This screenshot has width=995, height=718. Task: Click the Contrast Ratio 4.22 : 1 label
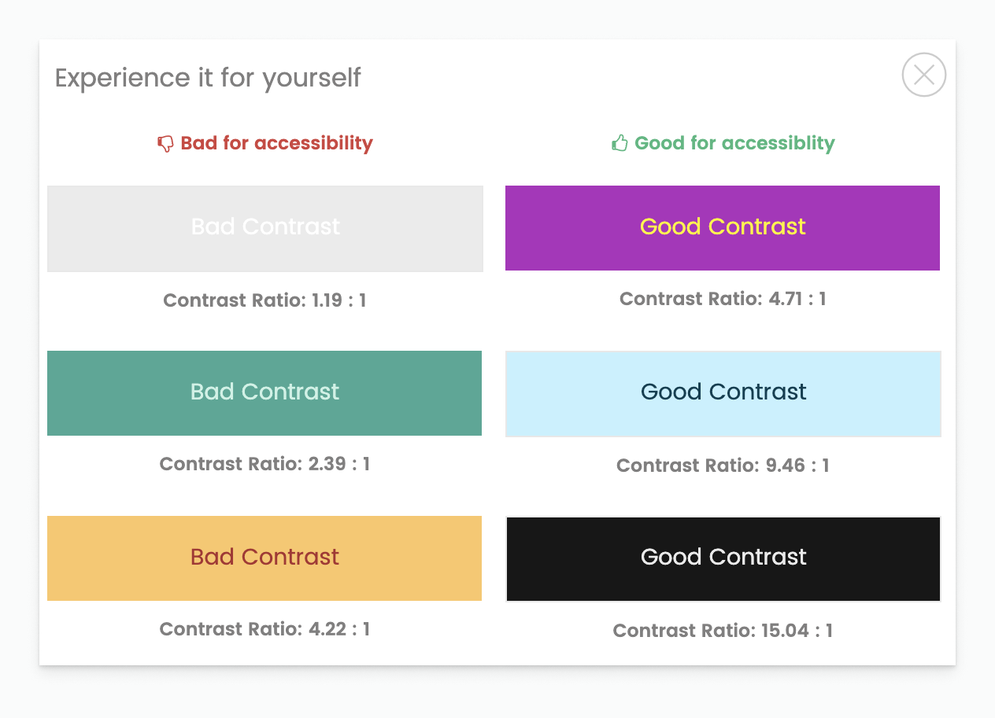pyautogui.click(x=264, y=629)
